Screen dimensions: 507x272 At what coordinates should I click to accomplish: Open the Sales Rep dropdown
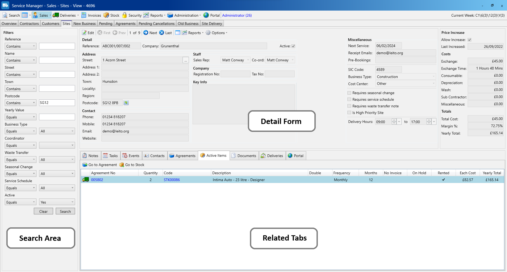coord(248,60)
